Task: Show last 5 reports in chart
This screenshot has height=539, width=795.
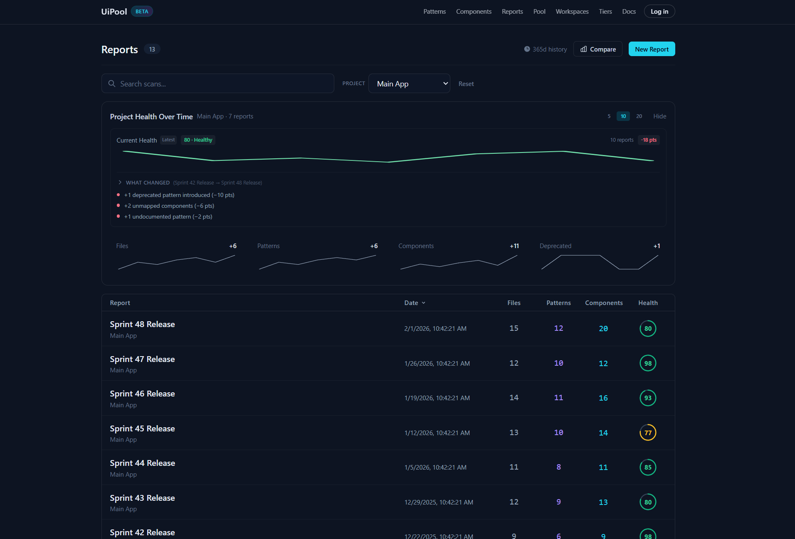Action: coord(609,116)
